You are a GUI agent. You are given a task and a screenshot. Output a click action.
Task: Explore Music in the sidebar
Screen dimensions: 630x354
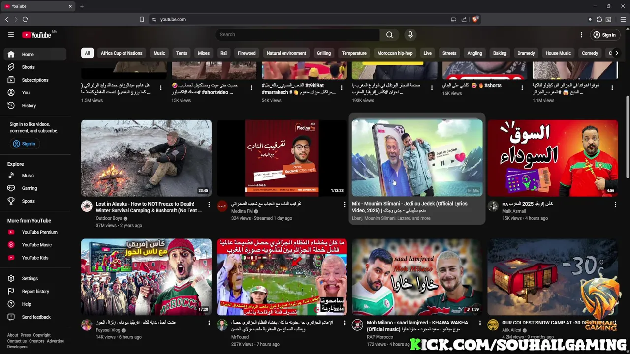coord(34,175)
